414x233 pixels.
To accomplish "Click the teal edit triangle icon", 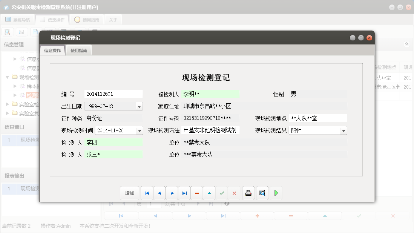I will click(x=209, y=193).
